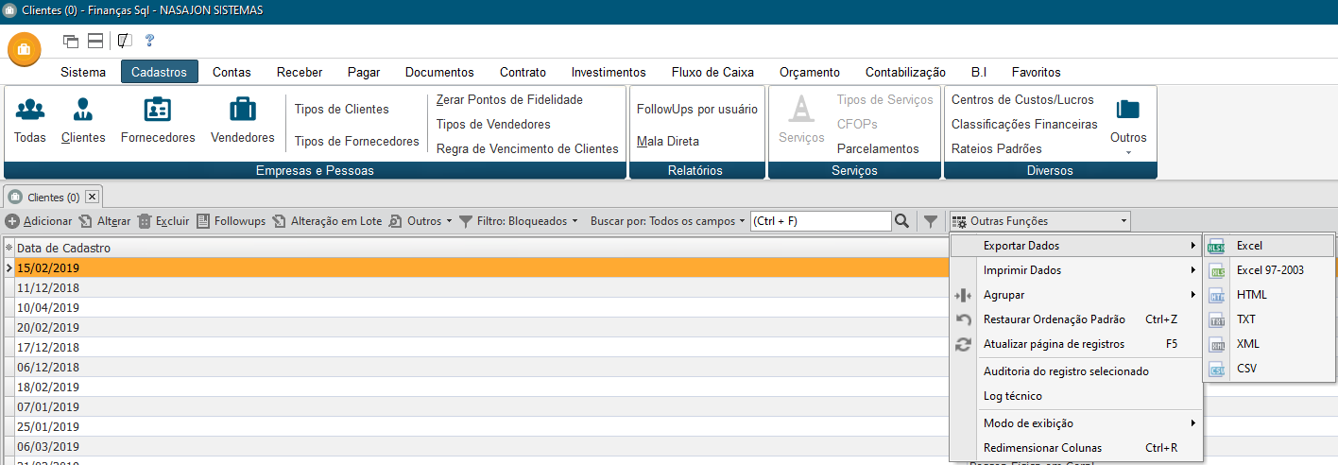Click the search input field
Image resolution: width=1338 pixels, height=465 pixels.
(820, 221)
